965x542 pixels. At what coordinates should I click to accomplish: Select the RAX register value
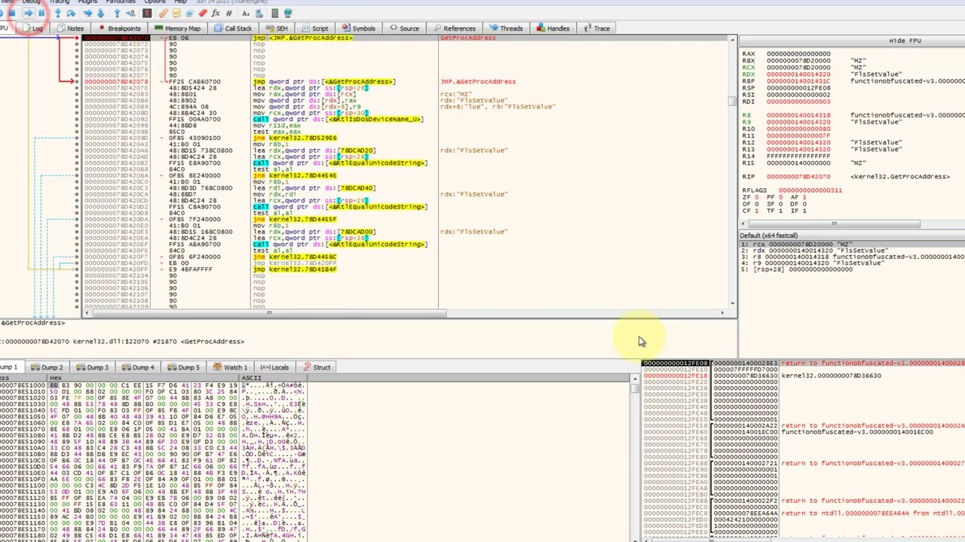pyautogui.click(x=798, y=54)
